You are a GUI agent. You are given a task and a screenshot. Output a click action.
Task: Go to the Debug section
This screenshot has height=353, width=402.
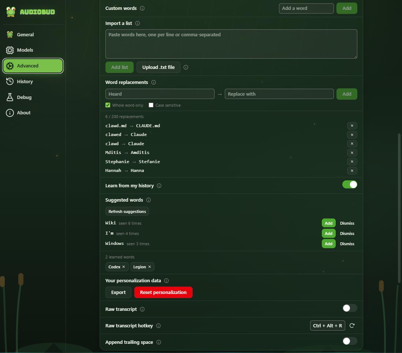(33, 97)
